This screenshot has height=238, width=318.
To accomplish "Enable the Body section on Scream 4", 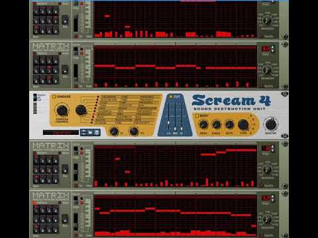I will 197,116.
